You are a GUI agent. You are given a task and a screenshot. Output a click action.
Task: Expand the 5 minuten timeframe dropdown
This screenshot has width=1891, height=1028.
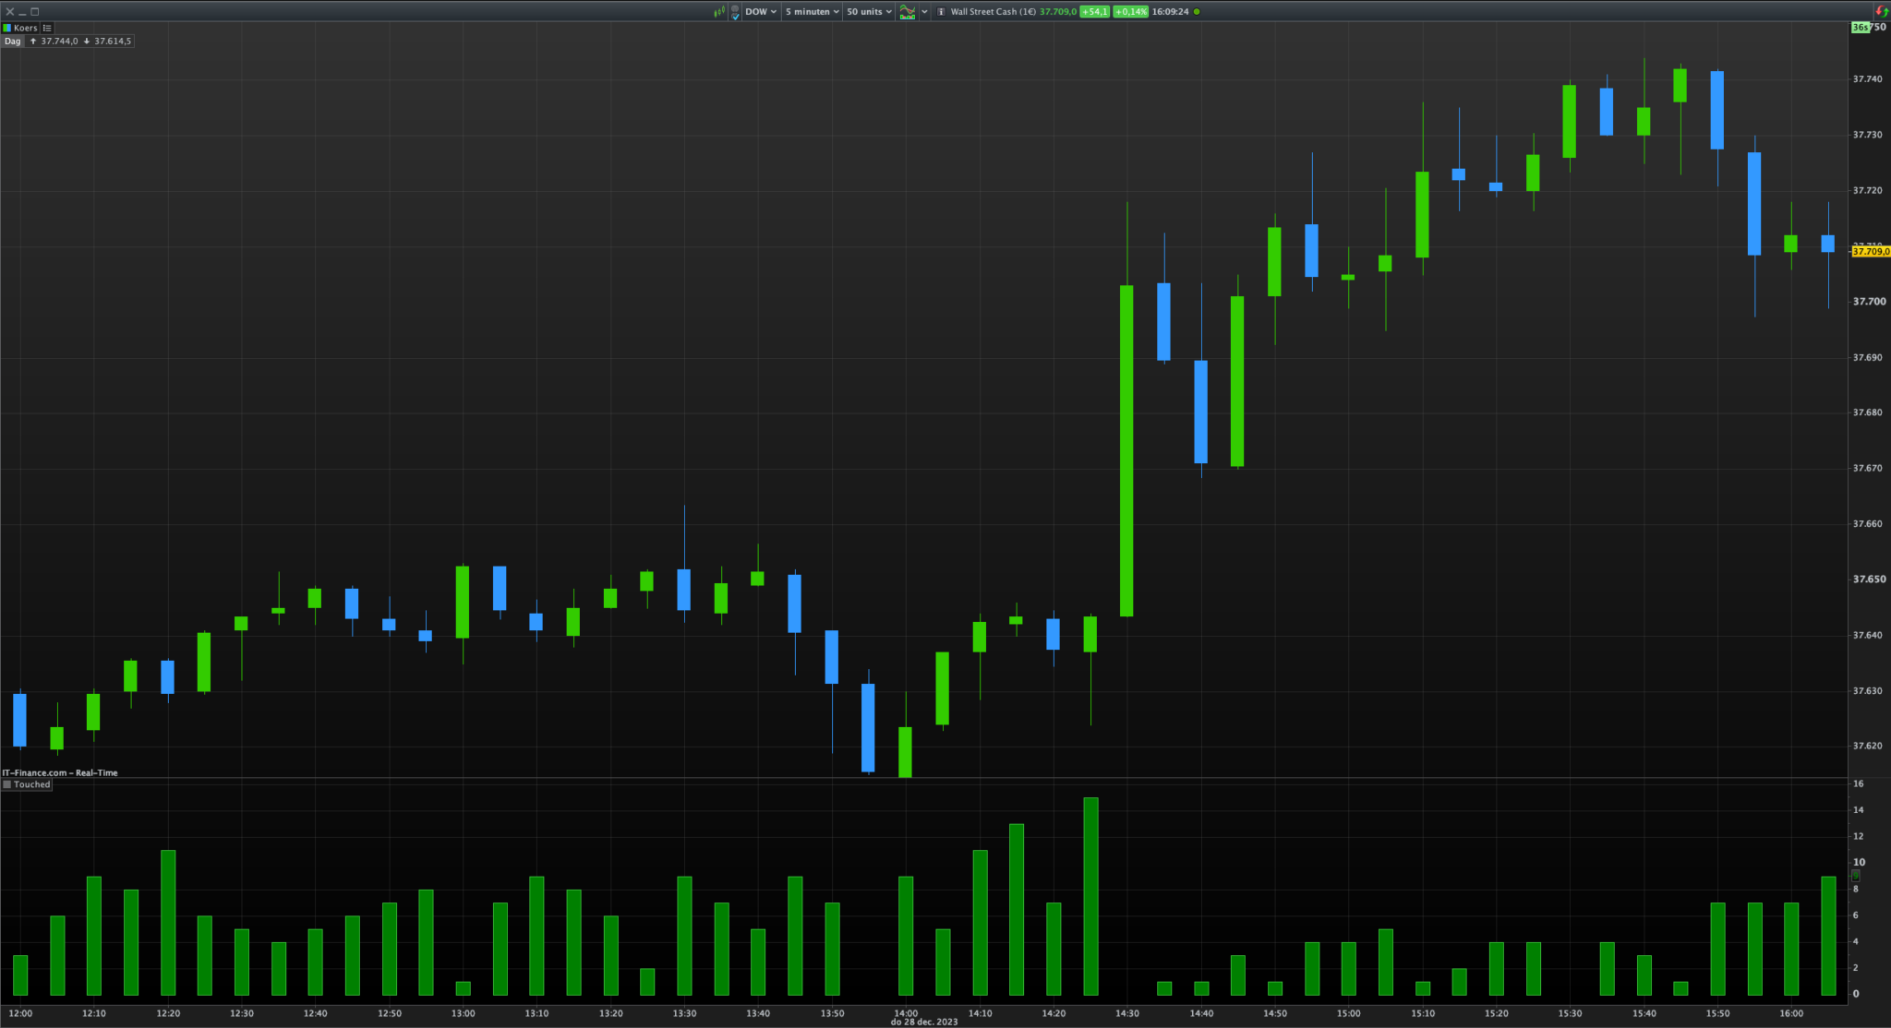[812, 12]
